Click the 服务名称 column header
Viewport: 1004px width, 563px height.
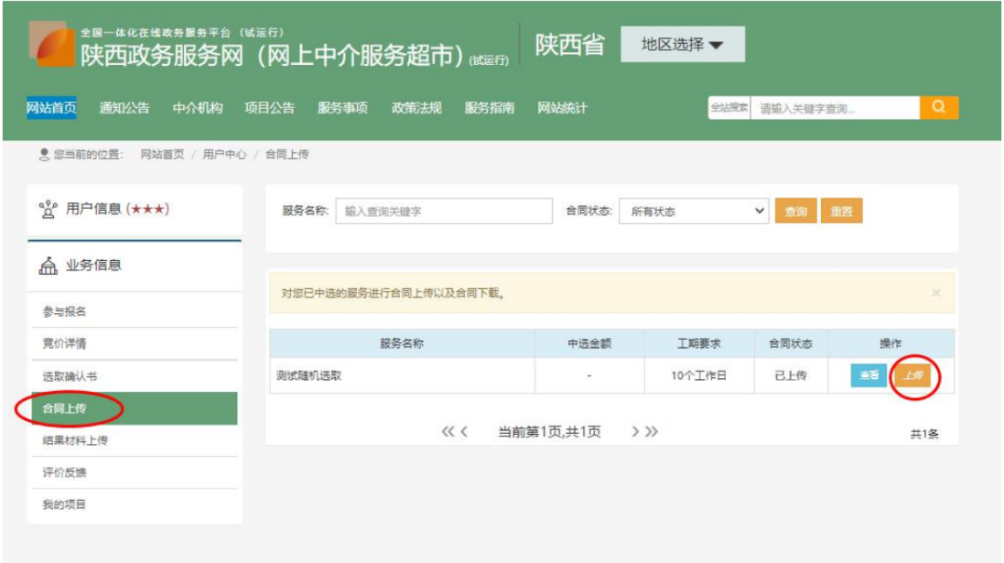coord(403,344)
